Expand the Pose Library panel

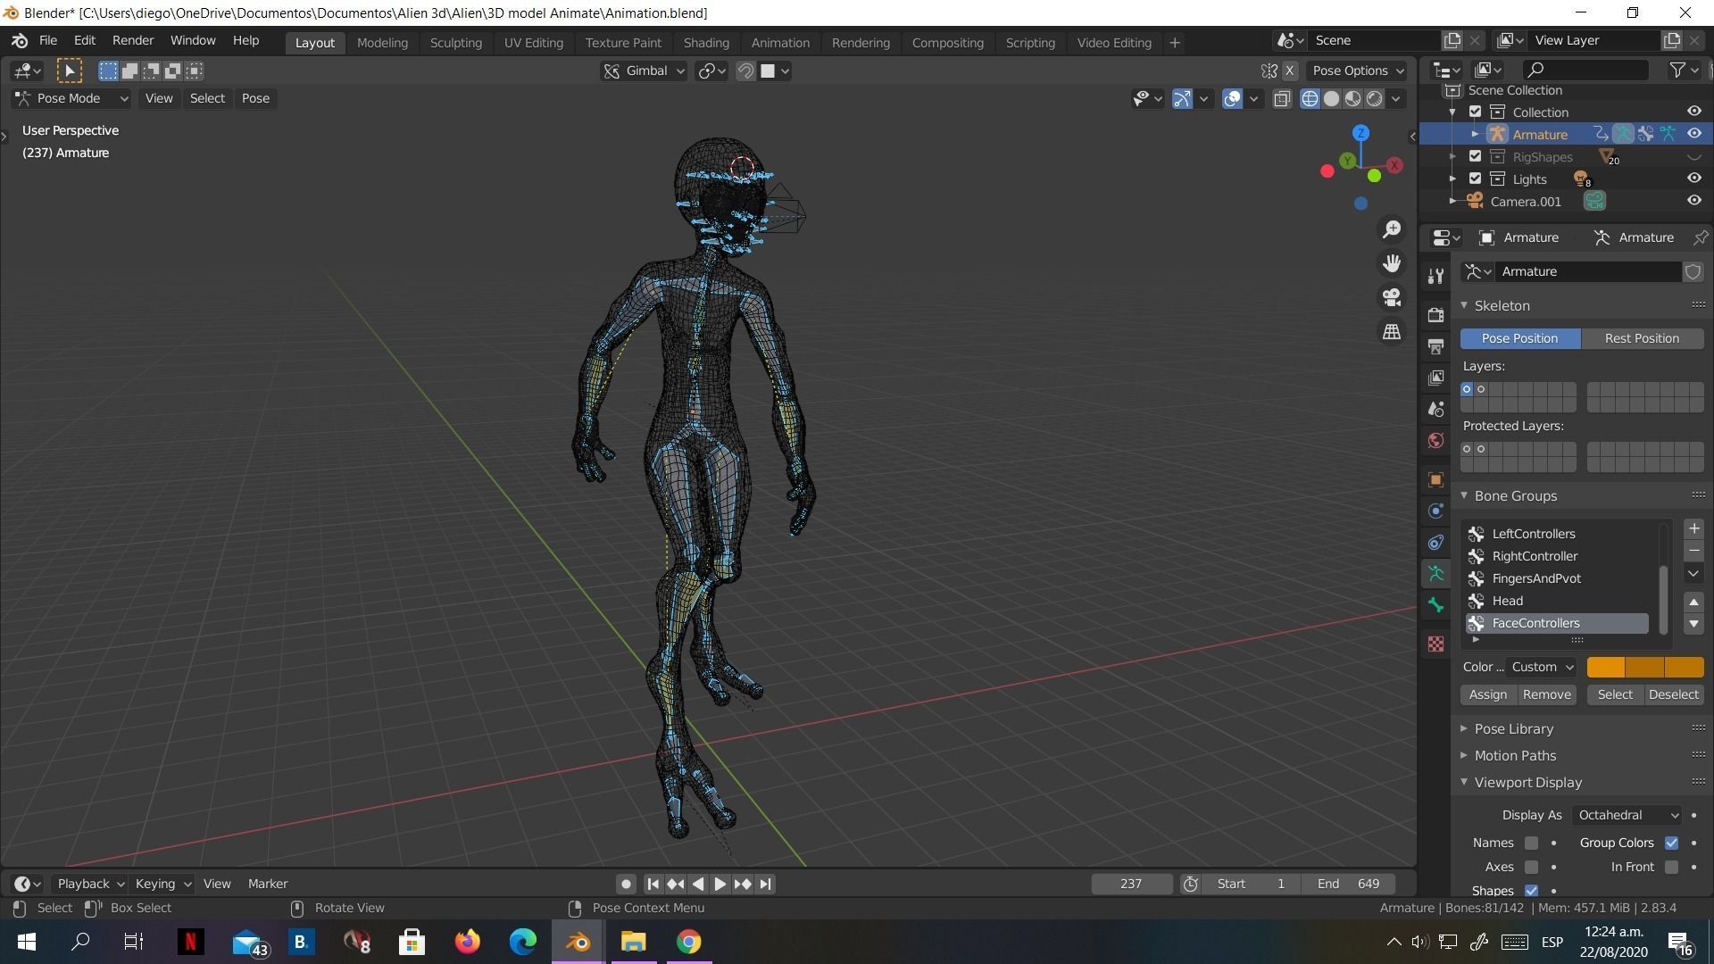(1513, 728)
